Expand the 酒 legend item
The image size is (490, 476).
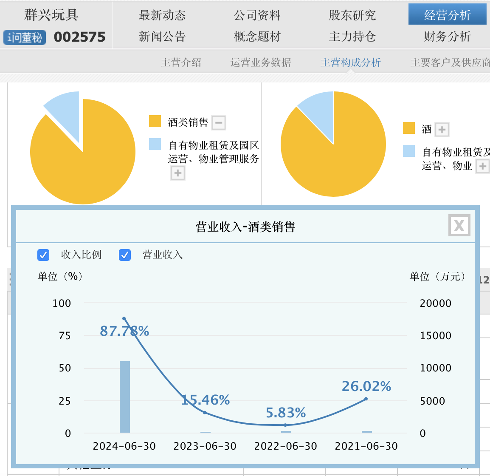442,130
